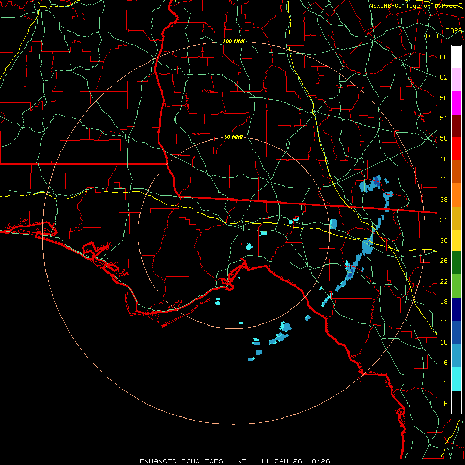Click the dark maroon legend swatch
This screenshot has width=465, height=465.
point(456,126)
